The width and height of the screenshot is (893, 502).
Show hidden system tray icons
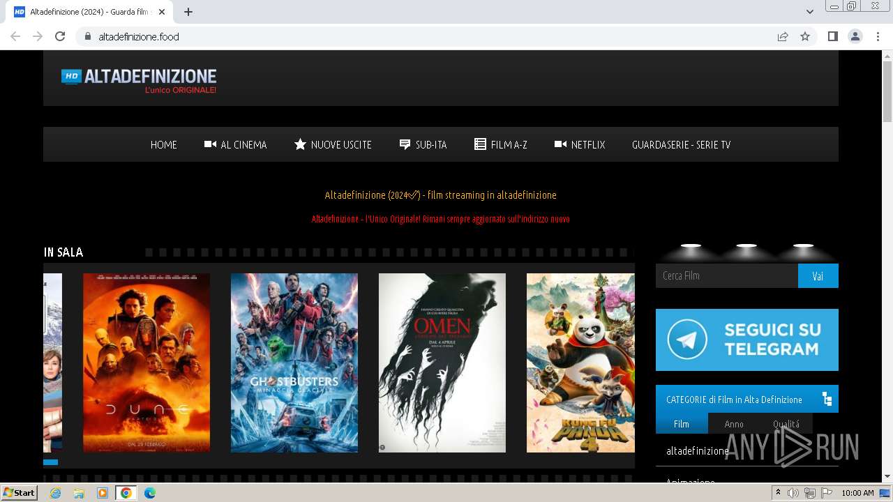point(779,493)
